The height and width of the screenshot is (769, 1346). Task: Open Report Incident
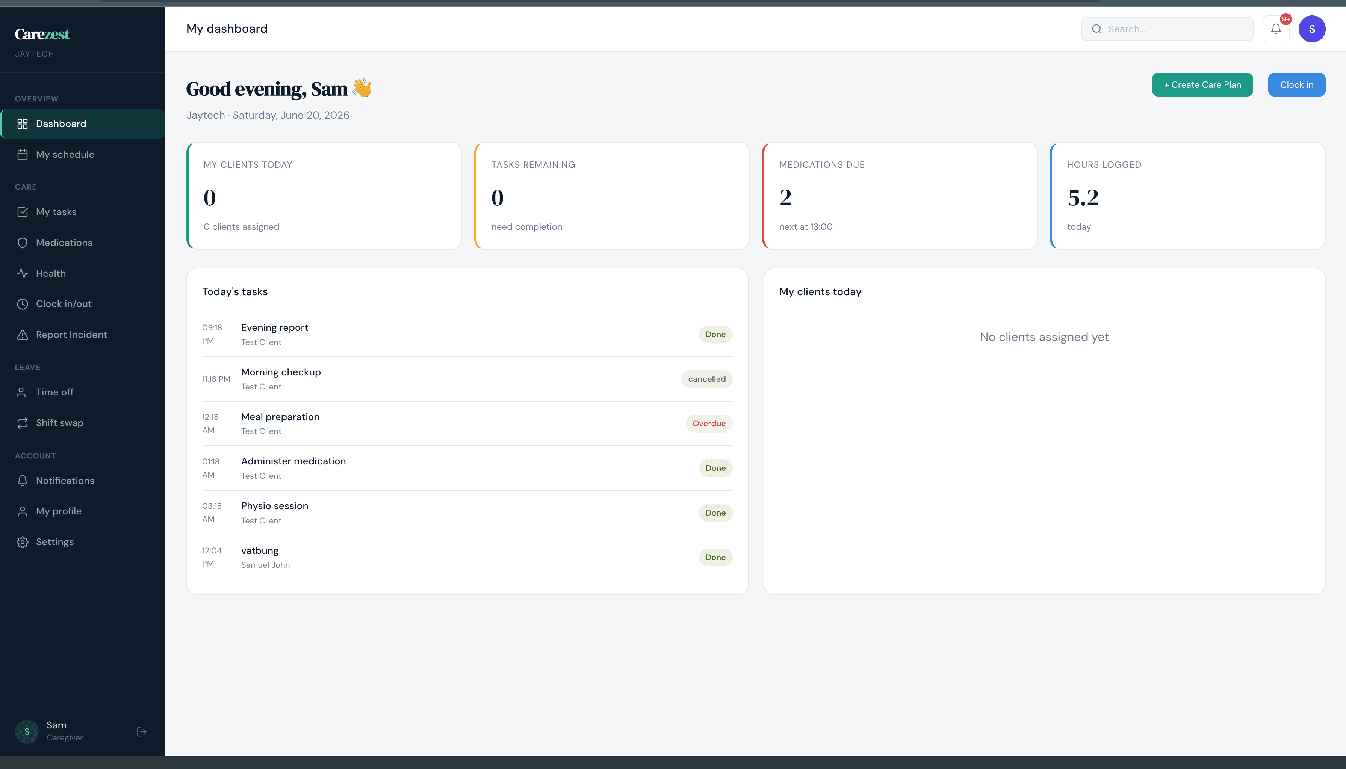[x=83, y=334]
